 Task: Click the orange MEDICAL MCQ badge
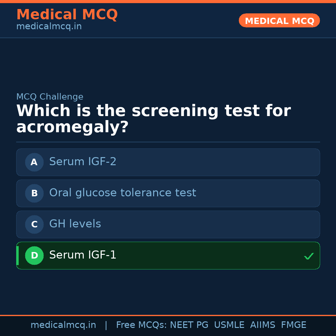(x=279, y=21)
